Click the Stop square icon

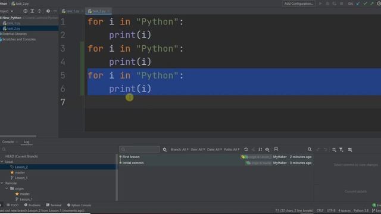342,4
